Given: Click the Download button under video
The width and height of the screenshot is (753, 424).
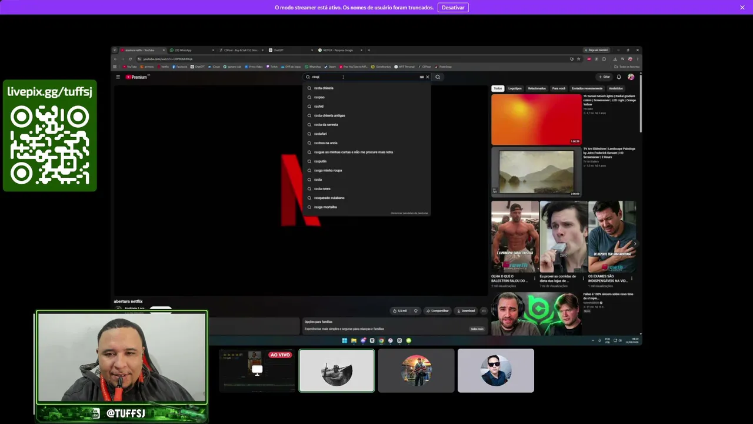Looking at the screenshot, I should point(466,311).
